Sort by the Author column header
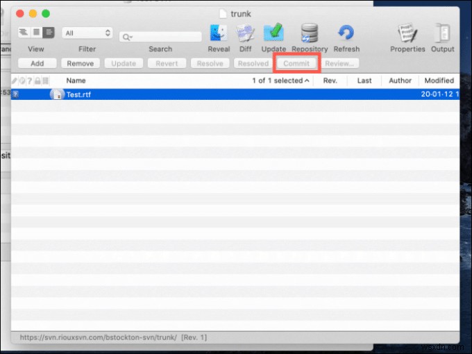Viewport: 472px width, 354px height. pyautogui.click(x=400, y=81)
